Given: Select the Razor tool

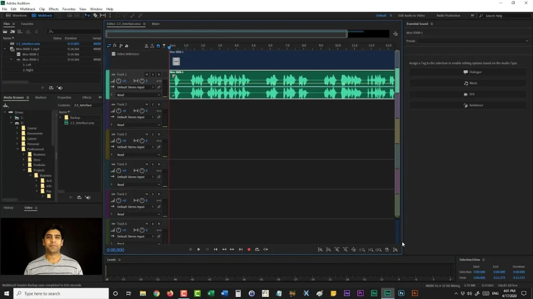Looking at the screenshot, I should pos(95,16).
